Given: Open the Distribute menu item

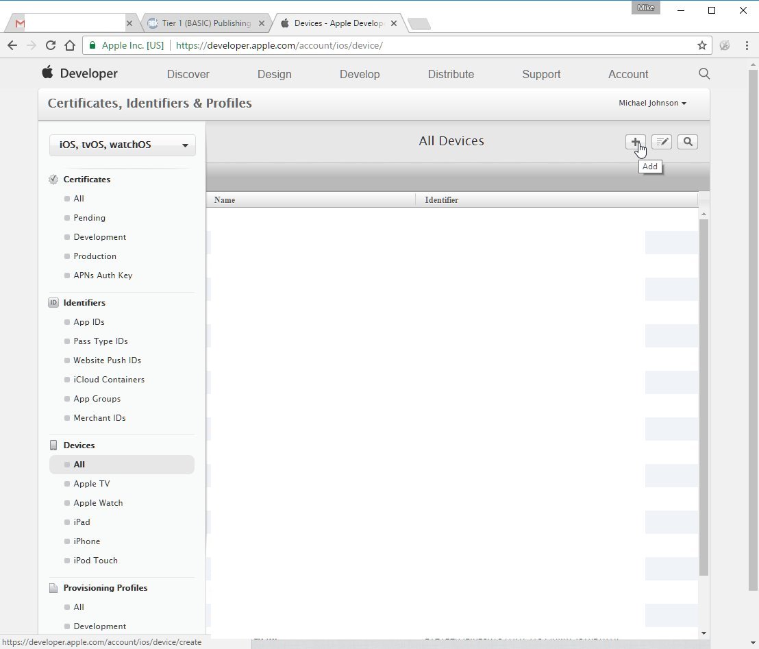Looking at the screenshot, I should pos(451,74).
